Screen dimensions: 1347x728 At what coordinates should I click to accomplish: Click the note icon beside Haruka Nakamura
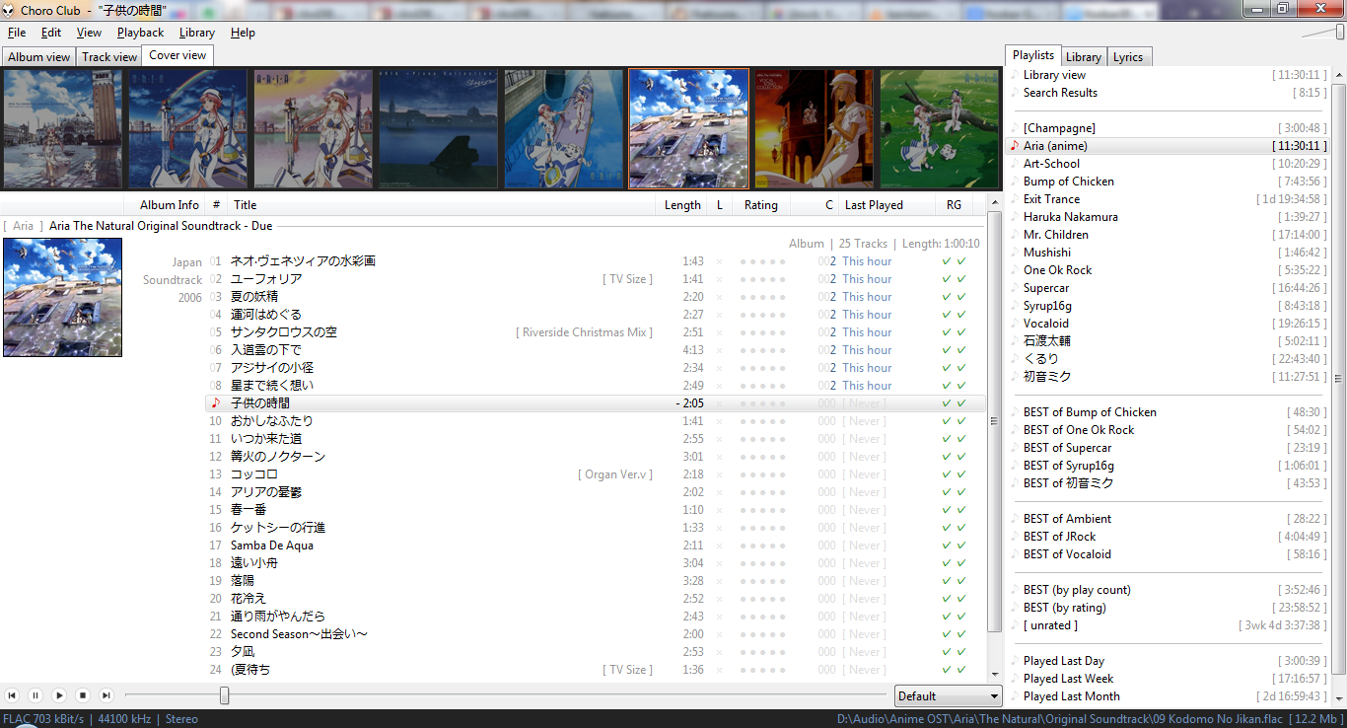pos(1015,217)
